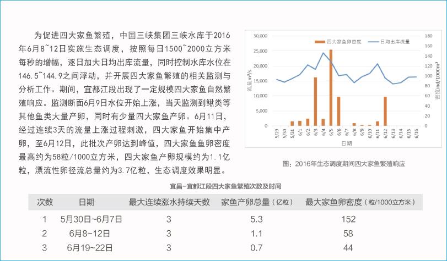Select the 日期 column header in table
447x261 pixels.
pos(86,202)
